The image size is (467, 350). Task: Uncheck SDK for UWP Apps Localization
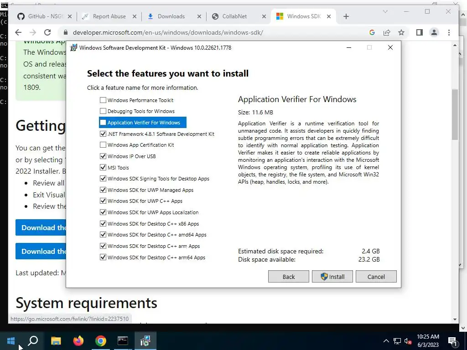click(x=103, y=212)
